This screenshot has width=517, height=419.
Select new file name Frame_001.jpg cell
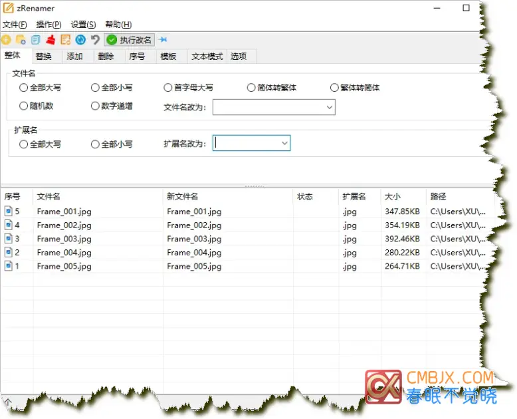tap(194, 211)
